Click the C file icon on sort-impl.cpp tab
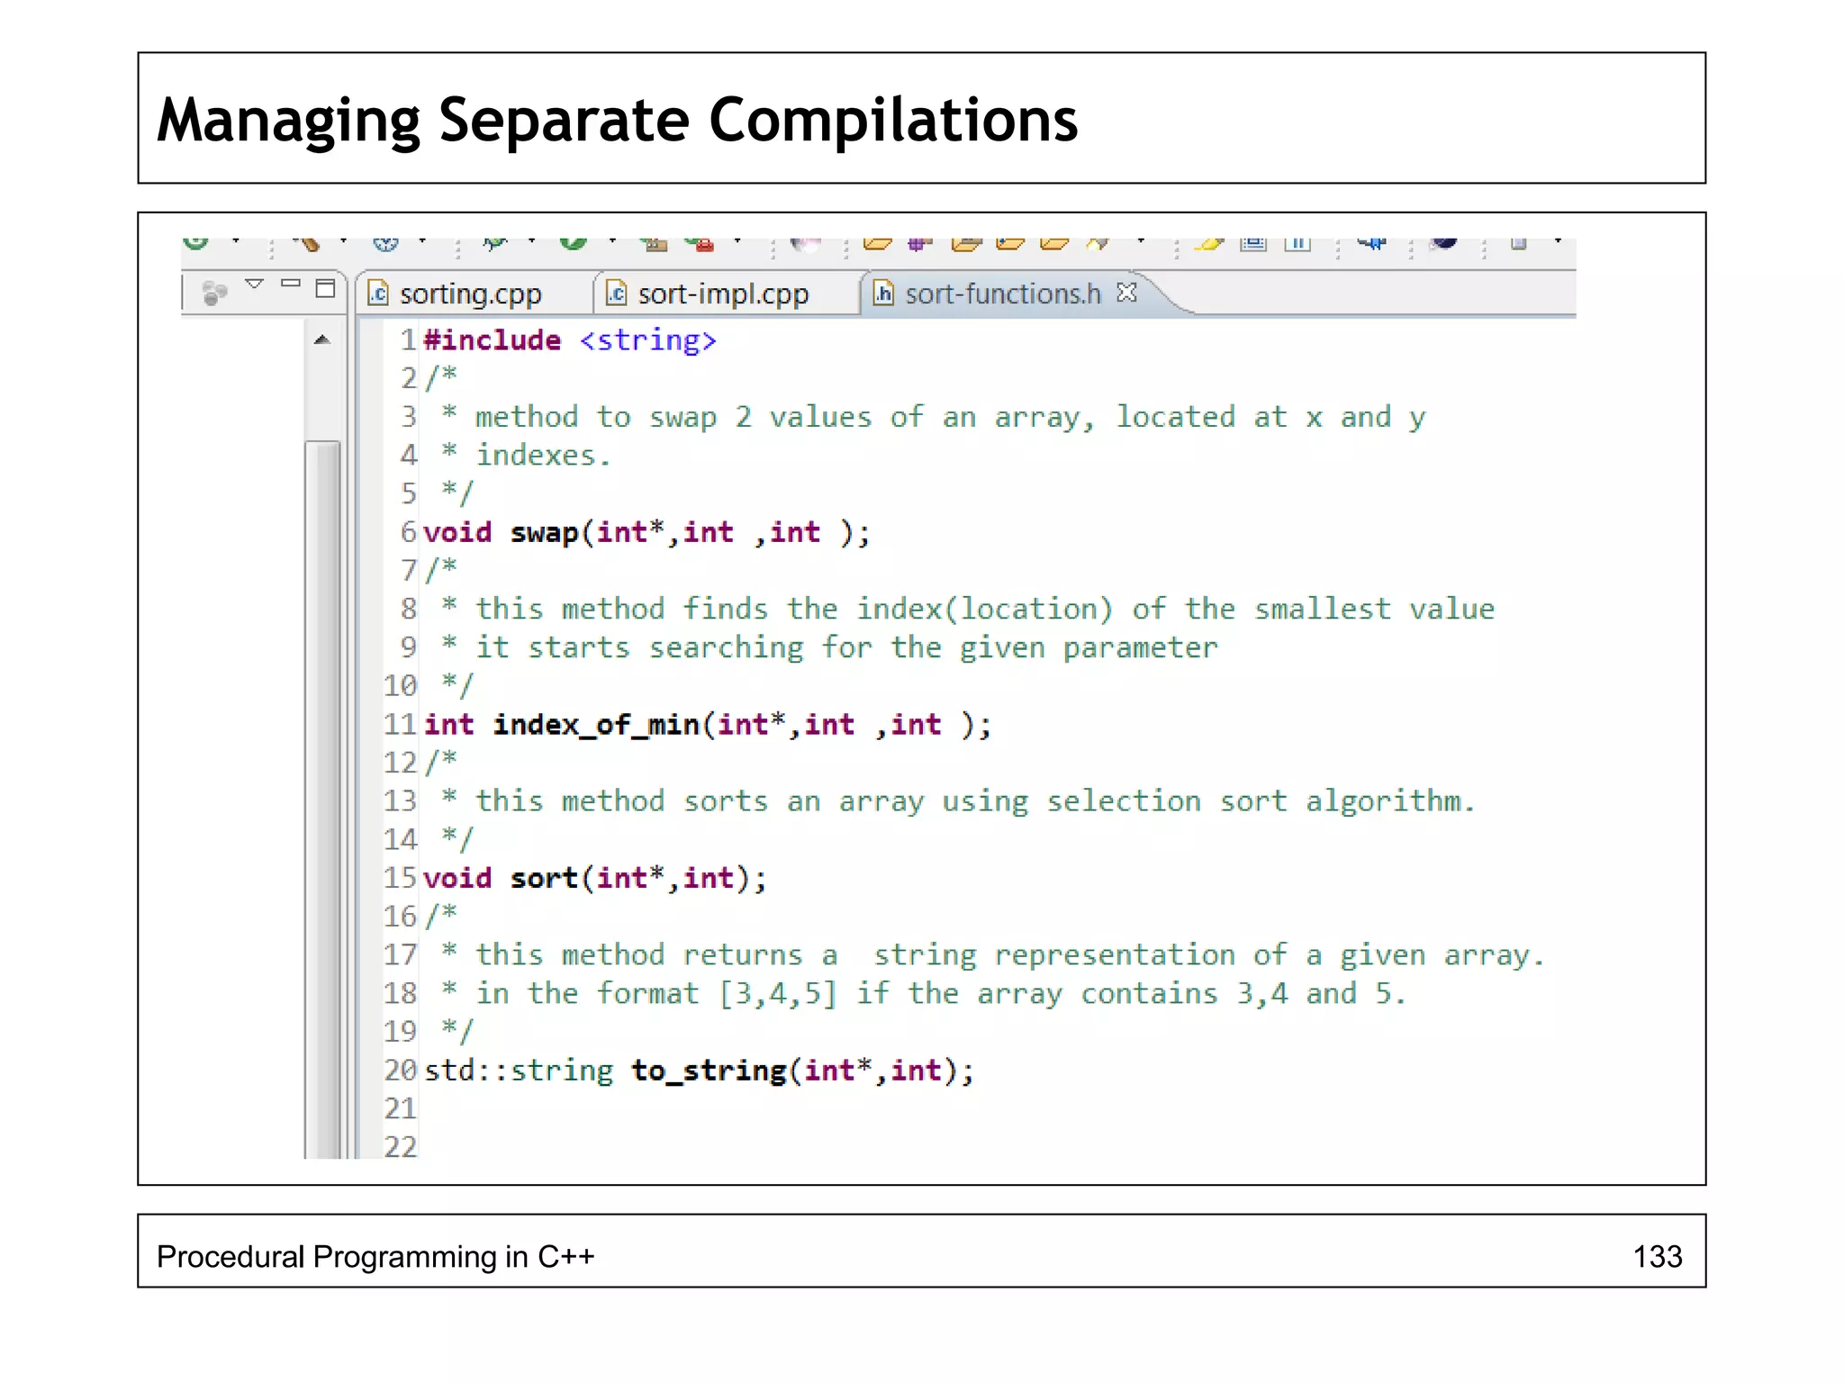The image size is (1844, 1383). pos(616,294)
